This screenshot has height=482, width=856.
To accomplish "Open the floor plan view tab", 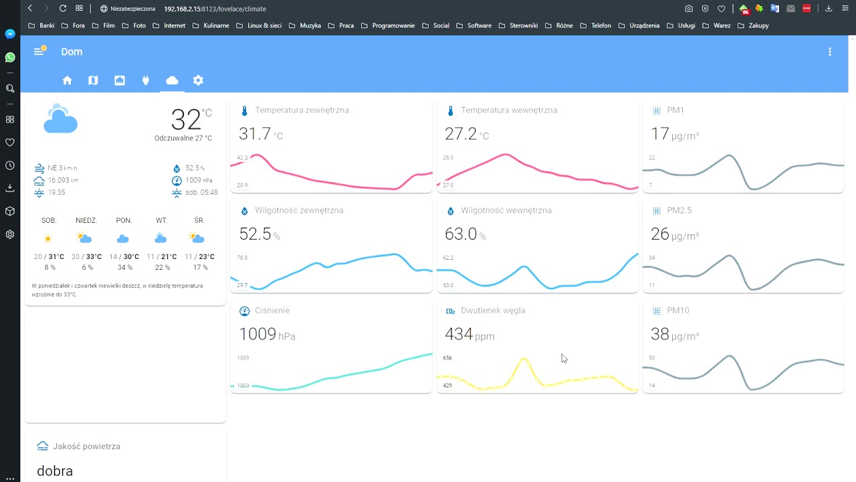I will point(120,80).
